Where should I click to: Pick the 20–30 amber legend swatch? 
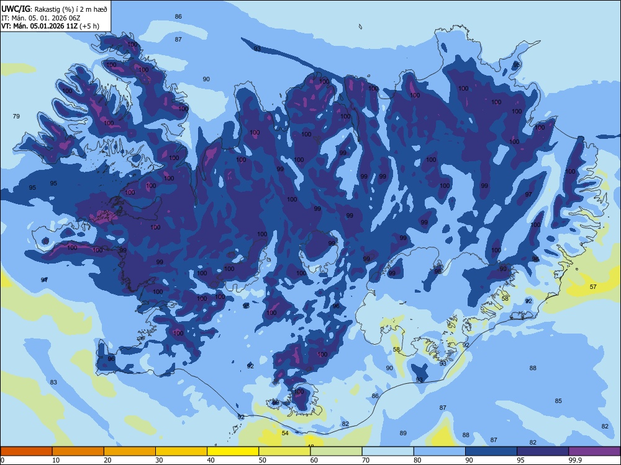(x=130, y=451)
